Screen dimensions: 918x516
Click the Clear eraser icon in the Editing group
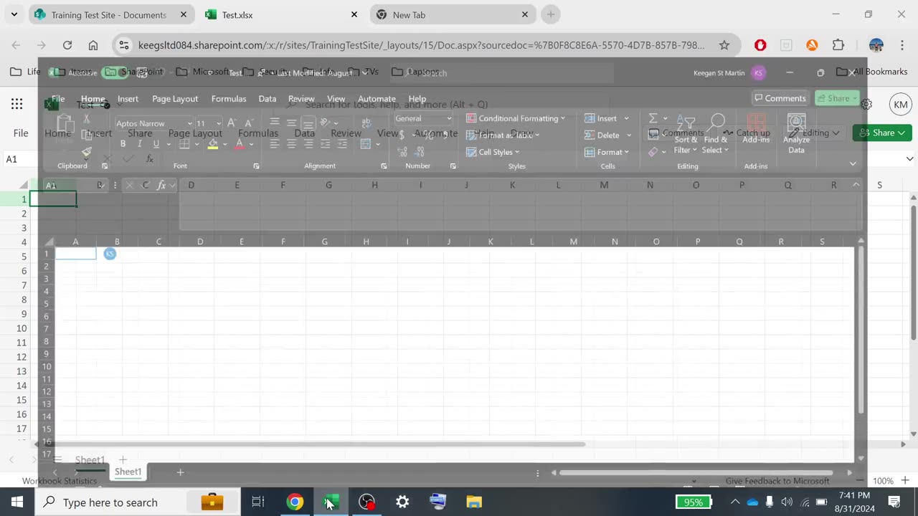click(x=653, y=152)
